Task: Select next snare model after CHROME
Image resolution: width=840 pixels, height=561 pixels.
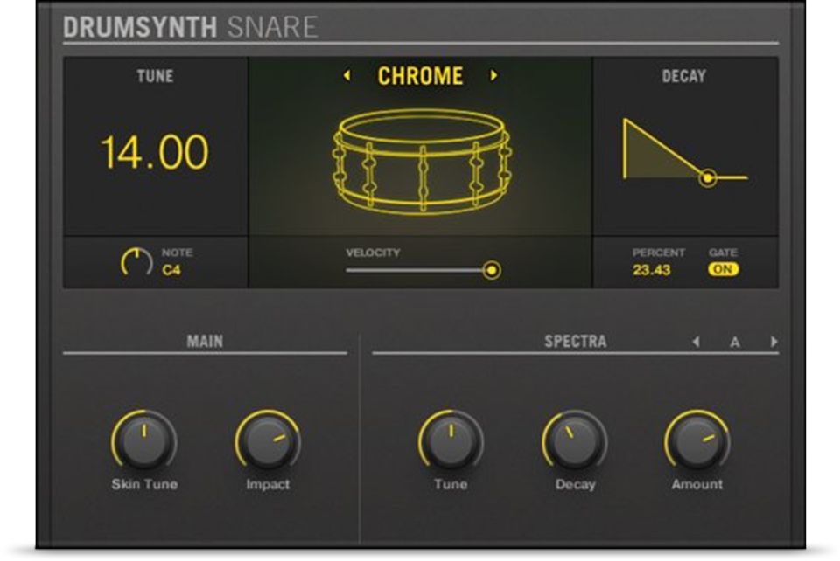Action: click(493, 76)
